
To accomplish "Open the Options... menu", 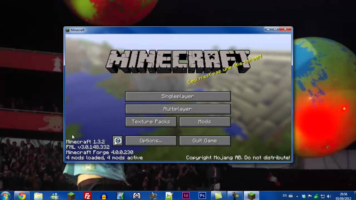I will 151,141.
